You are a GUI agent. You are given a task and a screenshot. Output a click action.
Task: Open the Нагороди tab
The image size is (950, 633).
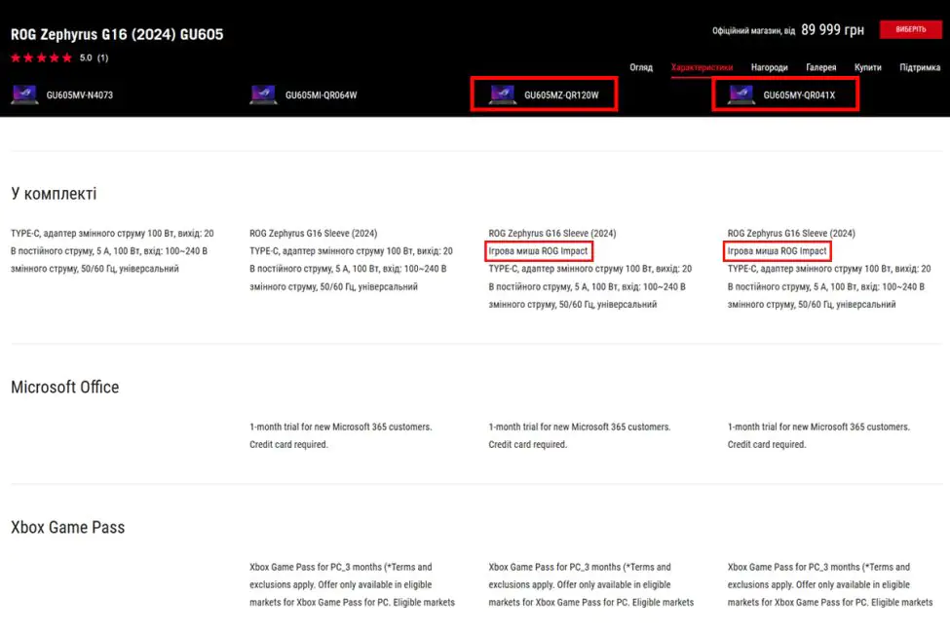[770, 67]
